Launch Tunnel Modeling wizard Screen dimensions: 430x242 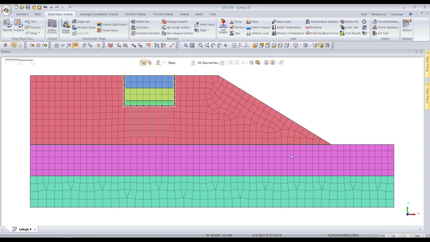[385, 22]
